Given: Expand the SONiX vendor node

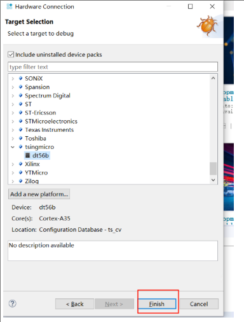Looking at the screenshot, I should pyautogui.click(x=13, y=79).
